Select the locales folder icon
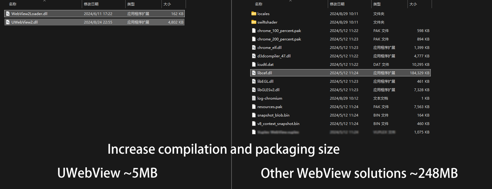This screenshot has height=189, width=492. 254,14
